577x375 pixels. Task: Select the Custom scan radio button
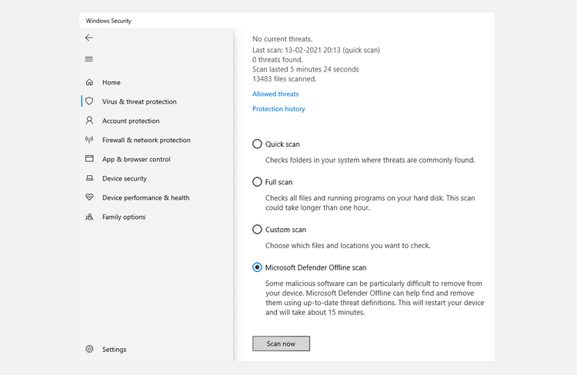pos(257,230)
